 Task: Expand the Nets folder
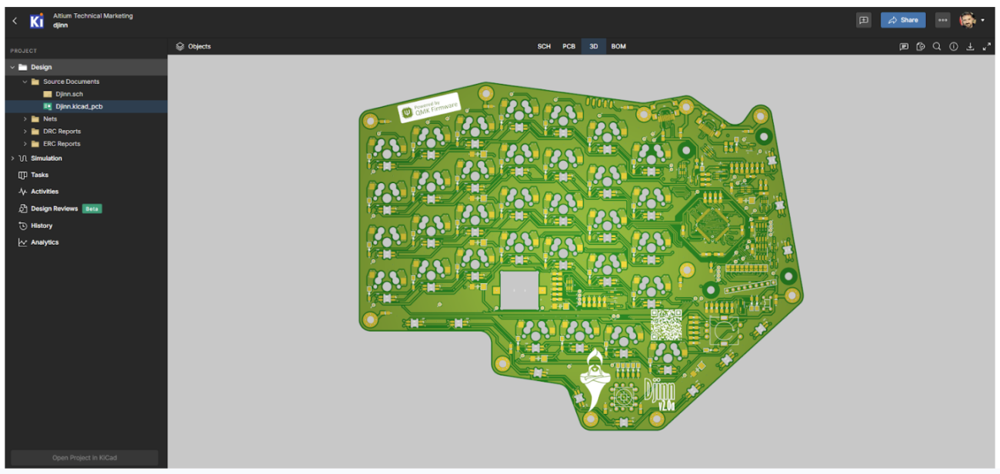(x=25, y=118)
